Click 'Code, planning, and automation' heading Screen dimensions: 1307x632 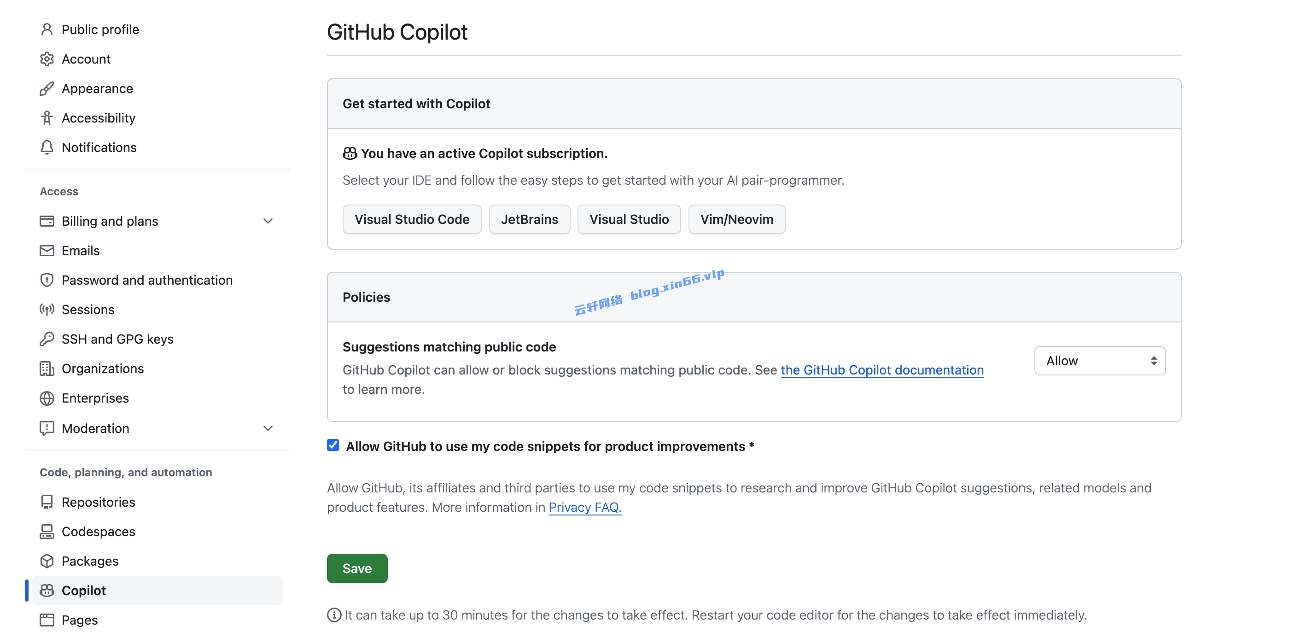coord(126,472)
